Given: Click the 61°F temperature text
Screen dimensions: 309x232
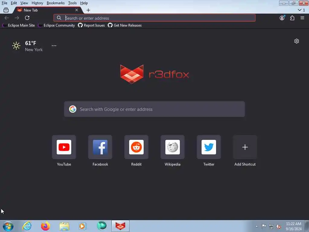Looking at the screenshot, I should coord(30,43).
